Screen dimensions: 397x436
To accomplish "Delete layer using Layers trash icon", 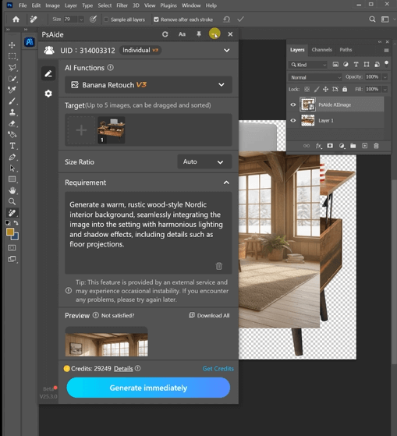I will tap(376, 146).
